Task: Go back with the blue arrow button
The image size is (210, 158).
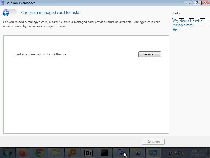Action: coord(6,13)
